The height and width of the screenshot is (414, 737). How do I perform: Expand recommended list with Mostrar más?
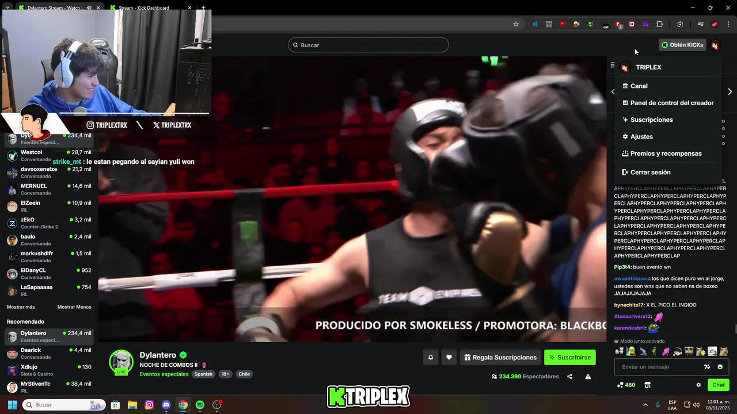[x=21, y=307]
